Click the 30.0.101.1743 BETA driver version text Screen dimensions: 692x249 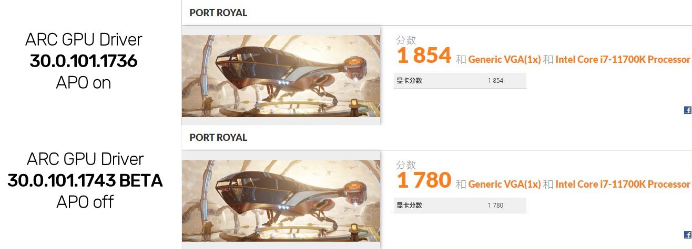pos(85,181)
